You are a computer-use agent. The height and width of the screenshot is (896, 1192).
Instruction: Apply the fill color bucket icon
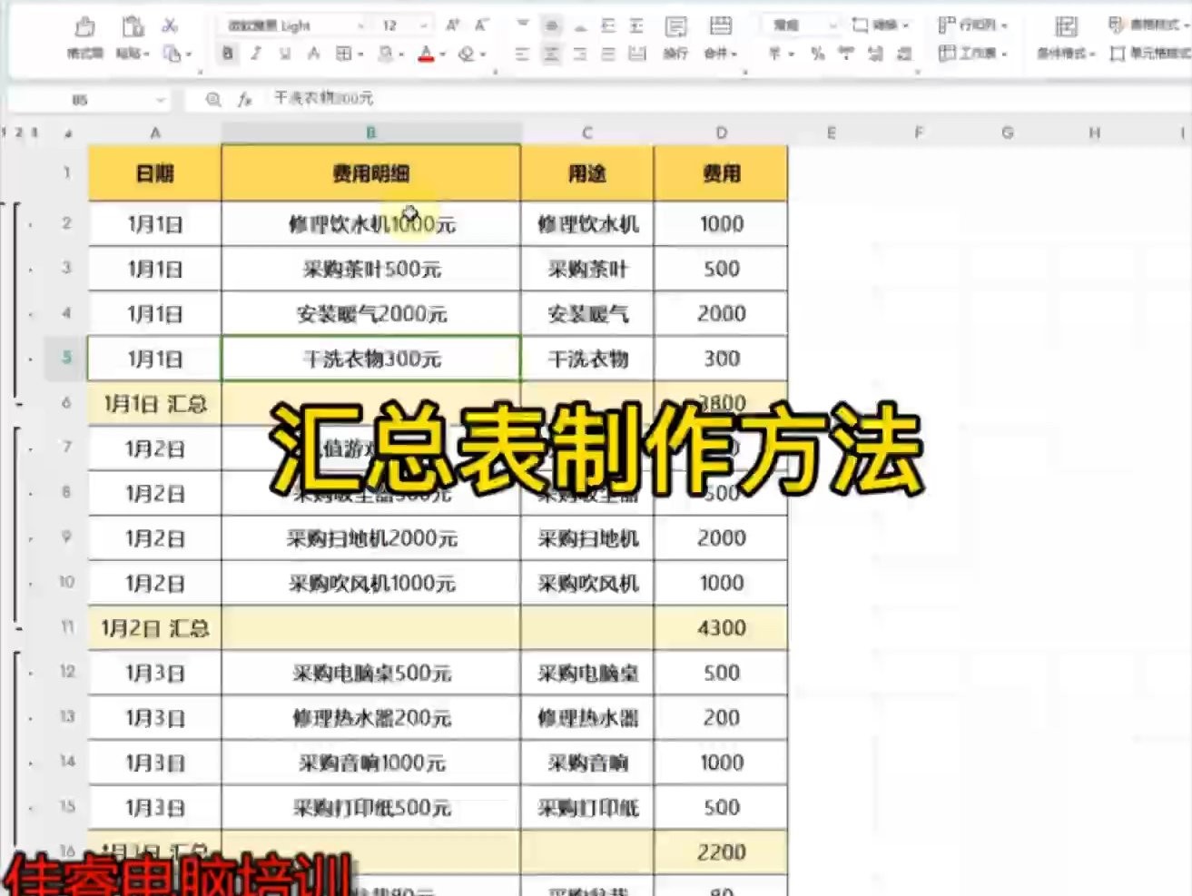point(387,54)
